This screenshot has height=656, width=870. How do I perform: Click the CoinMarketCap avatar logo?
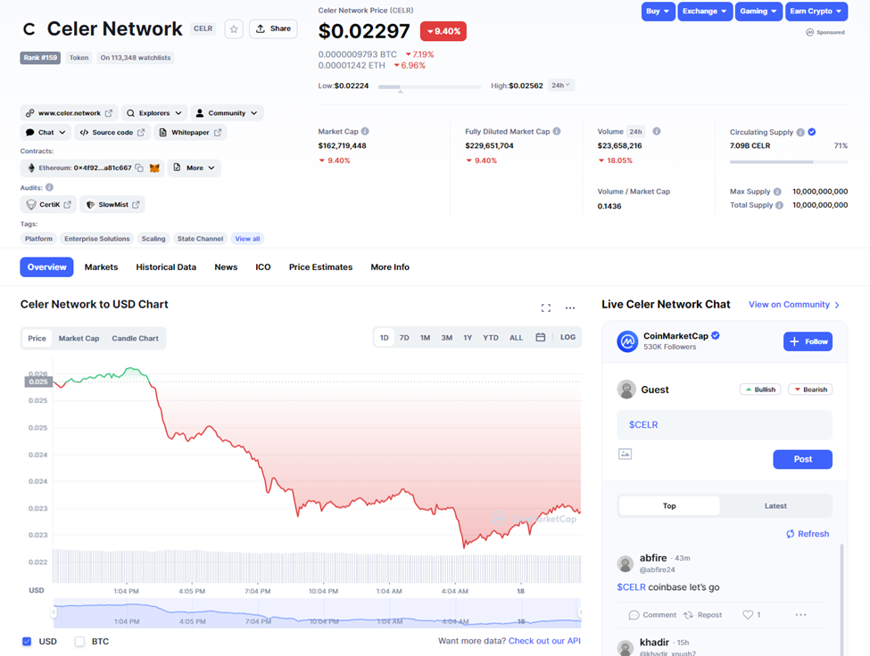click(627, 341)
